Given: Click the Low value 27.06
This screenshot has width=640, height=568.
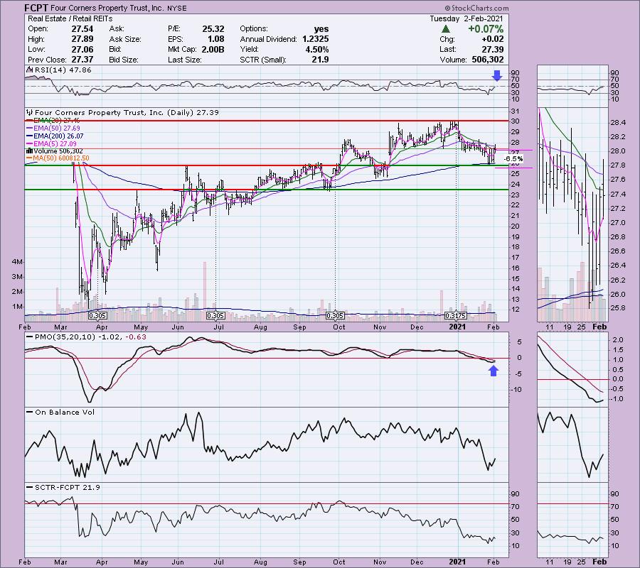Looking at the screenshot, I should click(82, 49).
